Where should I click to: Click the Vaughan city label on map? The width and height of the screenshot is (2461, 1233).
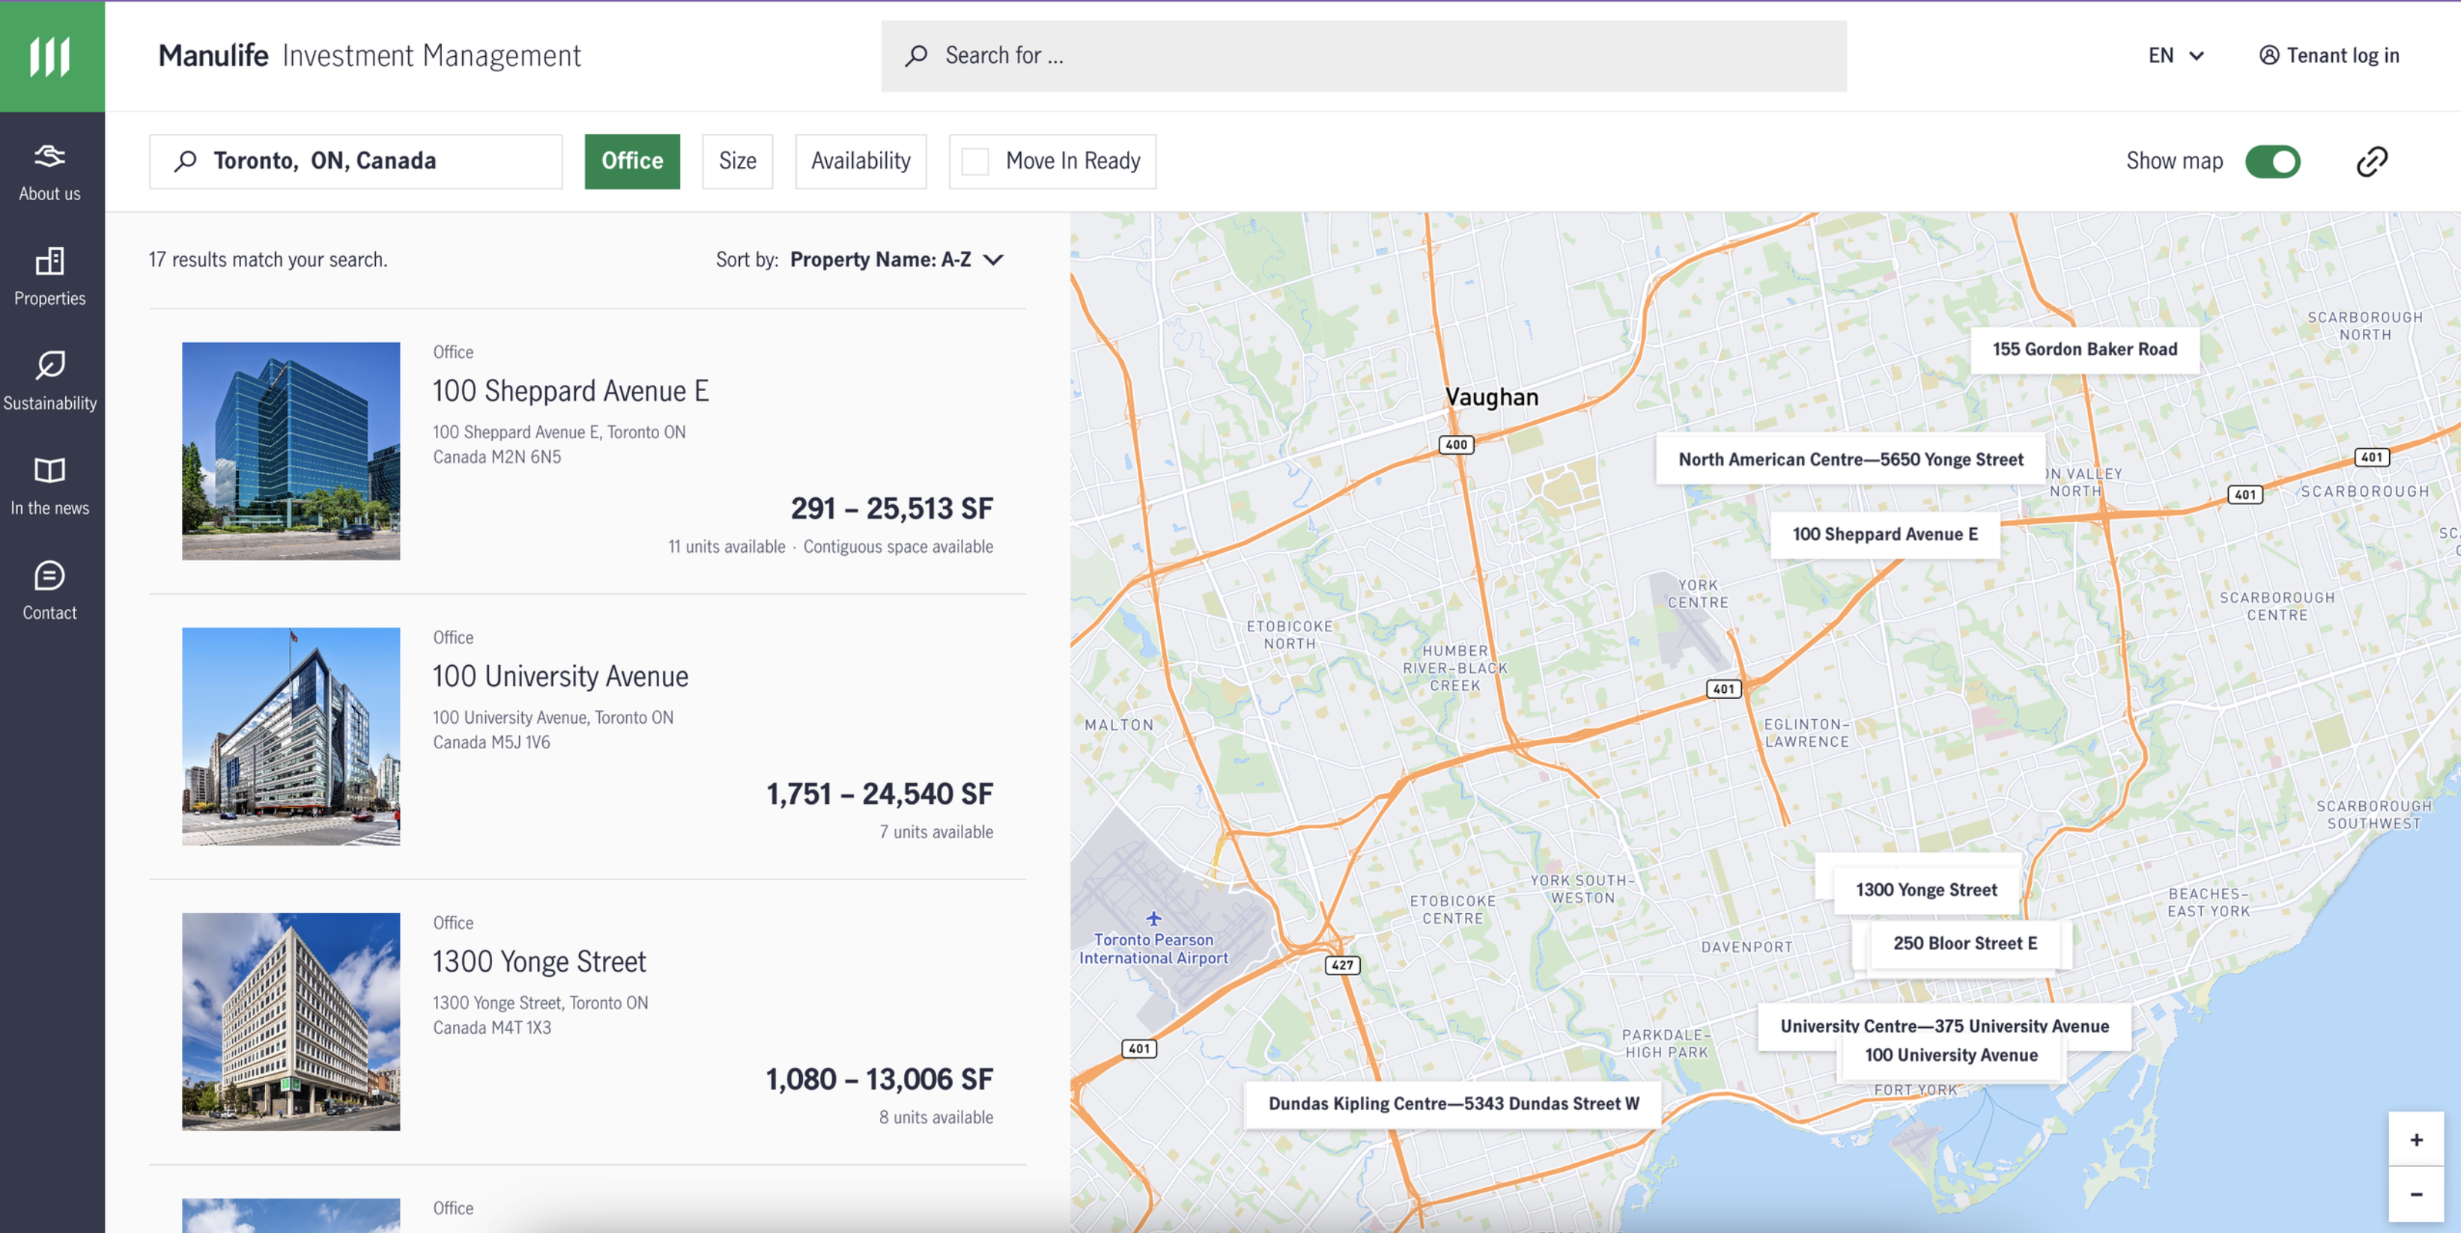pos(1491,398)
